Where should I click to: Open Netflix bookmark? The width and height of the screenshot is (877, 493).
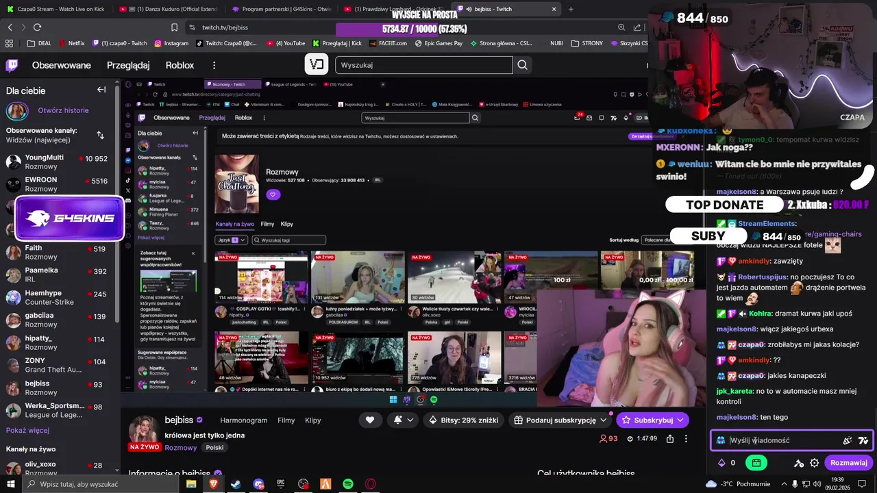(71, 43)
